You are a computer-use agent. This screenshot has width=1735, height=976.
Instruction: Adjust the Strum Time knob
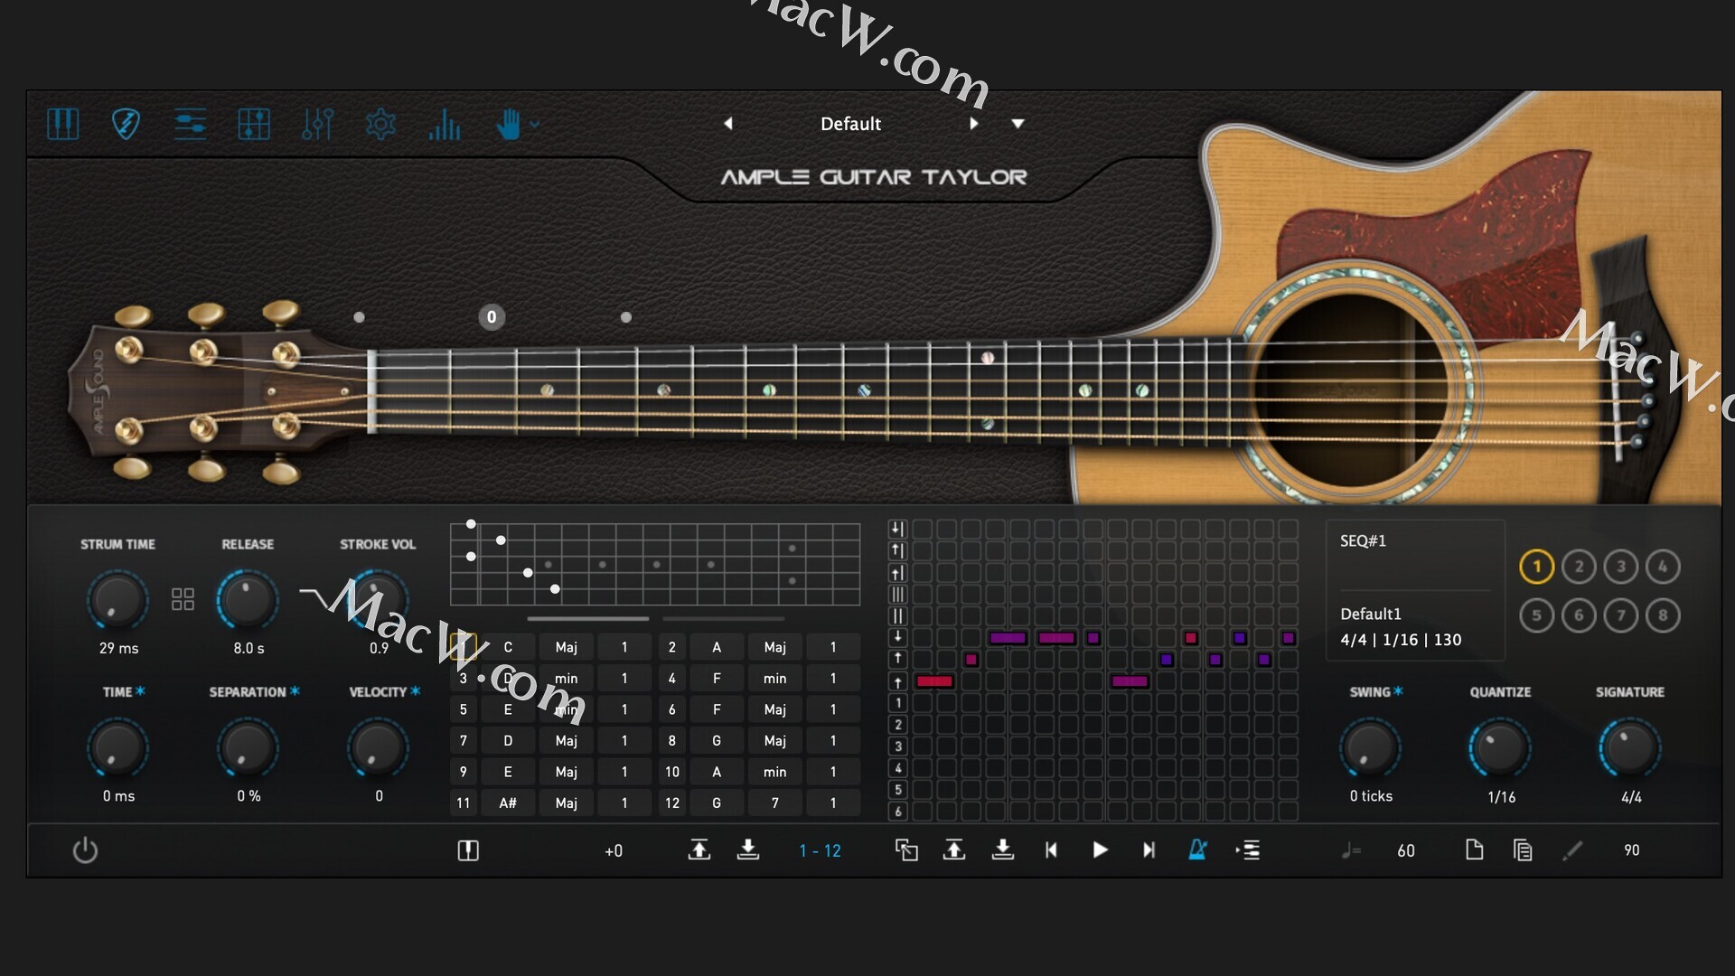117,599
